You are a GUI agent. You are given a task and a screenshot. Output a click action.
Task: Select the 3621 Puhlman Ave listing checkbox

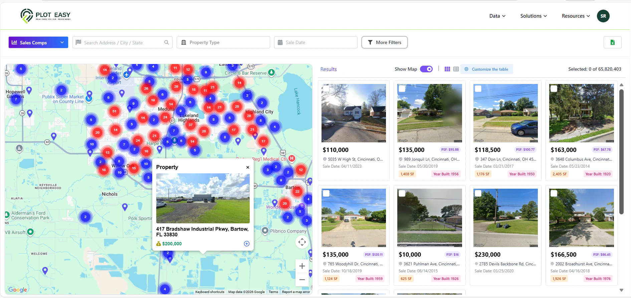[x=402, y=193]
